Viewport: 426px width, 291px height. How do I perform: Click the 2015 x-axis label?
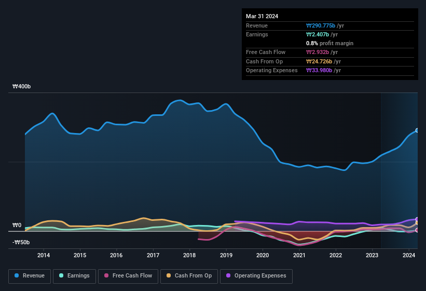click(80, 255)
